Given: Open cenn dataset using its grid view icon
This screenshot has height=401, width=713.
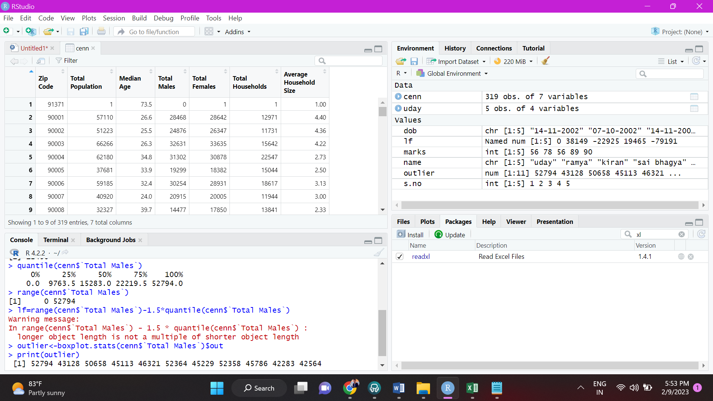Looking at the screenshot, I should [694, 97].
